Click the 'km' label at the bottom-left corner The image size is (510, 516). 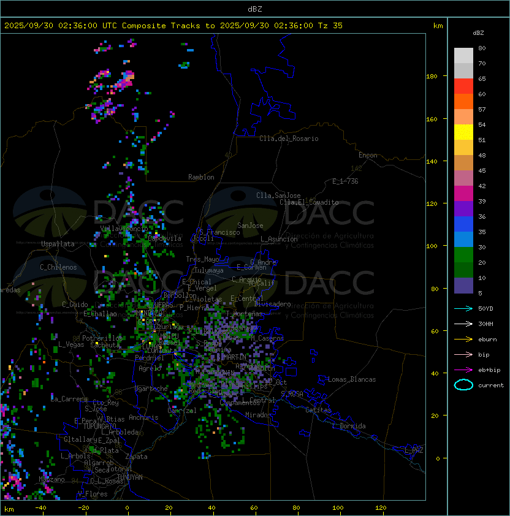click(9, 509)
